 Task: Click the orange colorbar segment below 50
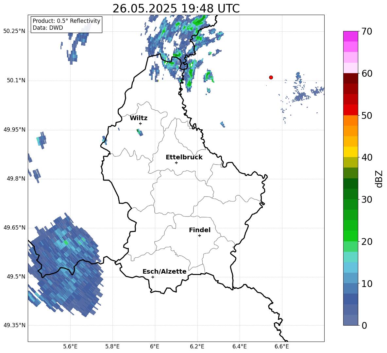pos(351,120)
